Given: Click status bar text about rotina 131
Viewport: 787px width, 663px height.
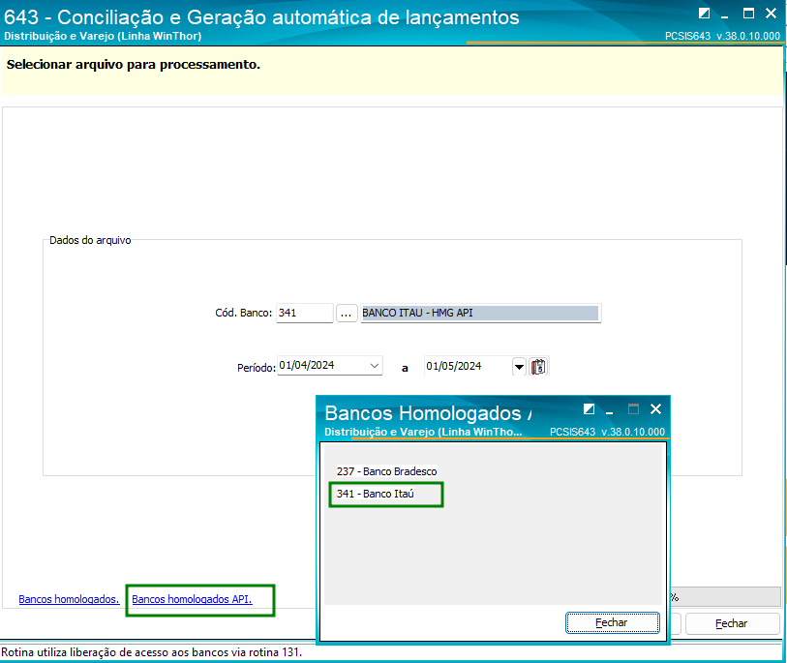Looking at the screenshot, I should pyautogui.click(x=152, y=652).
